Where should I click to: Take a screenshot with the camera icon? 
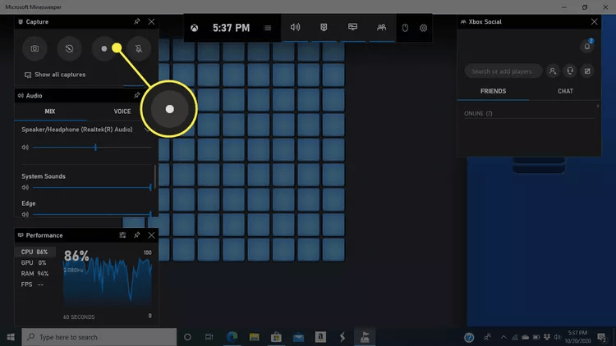34,49
